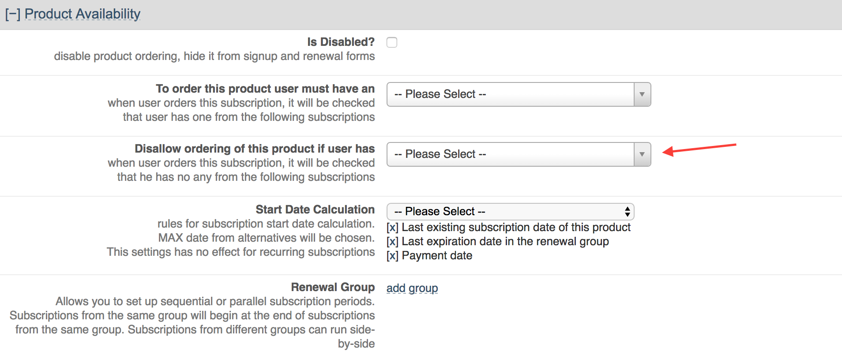Click the arrow button on "user must have an" dropdown
Screen dimensions: 842x359
click(x=642, y=94)
